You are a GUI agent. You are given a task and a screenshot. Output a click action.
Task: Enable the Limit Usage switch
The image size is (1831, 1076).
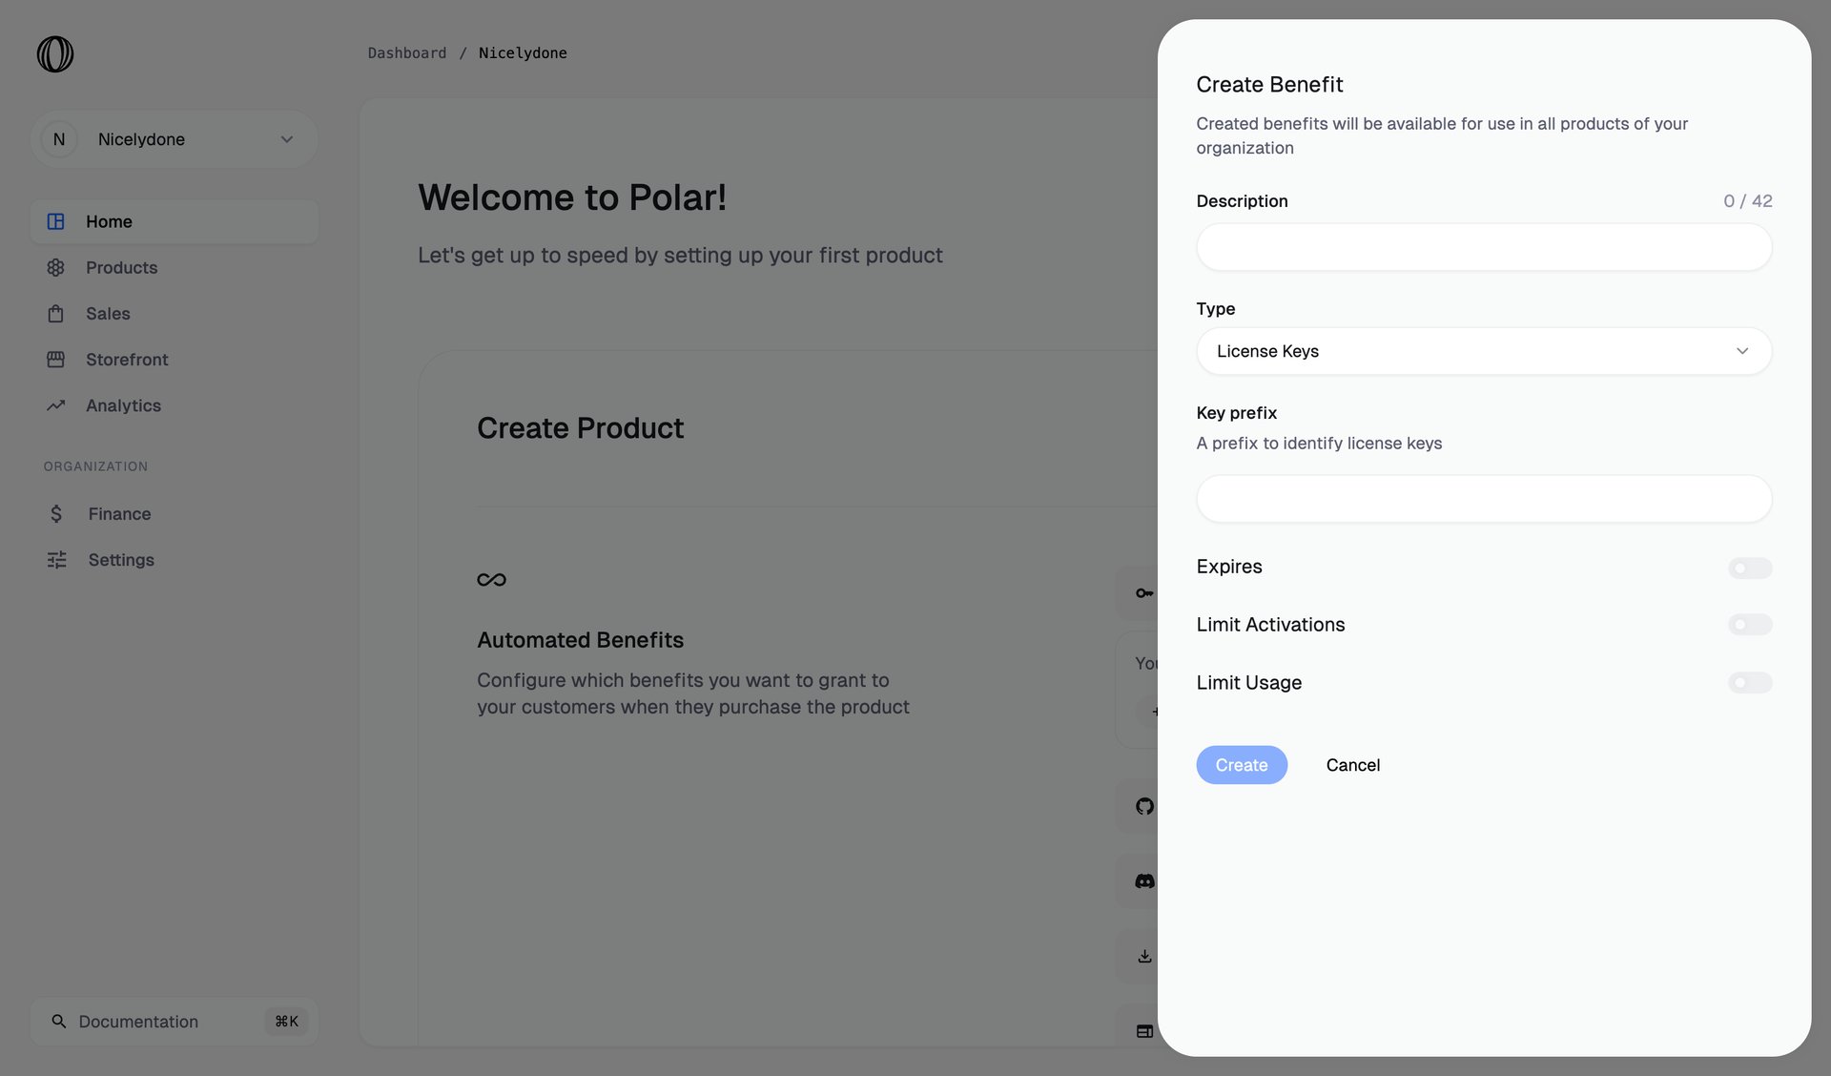point(1750,683)
